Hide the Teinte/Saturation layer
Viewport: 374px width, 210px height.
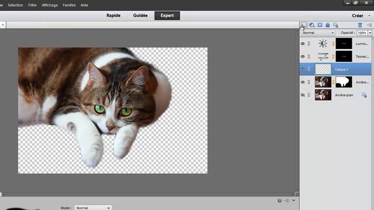click(303, 57)
